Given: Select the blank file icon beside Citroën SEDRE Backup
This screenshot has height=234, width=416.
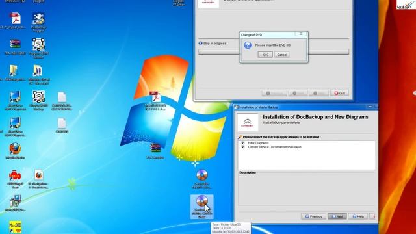Looking at the screenshot, I should (x=62, y=101).
